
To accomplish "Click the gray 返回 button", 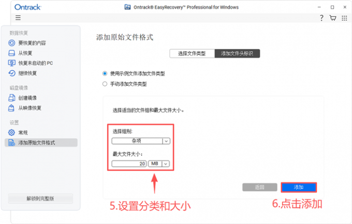I will 260,187.
